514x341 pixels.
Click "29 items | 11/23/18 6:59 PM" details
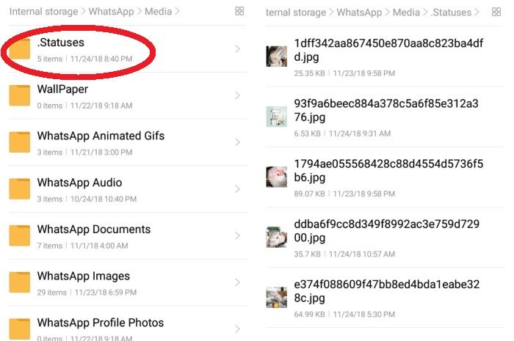87,293
